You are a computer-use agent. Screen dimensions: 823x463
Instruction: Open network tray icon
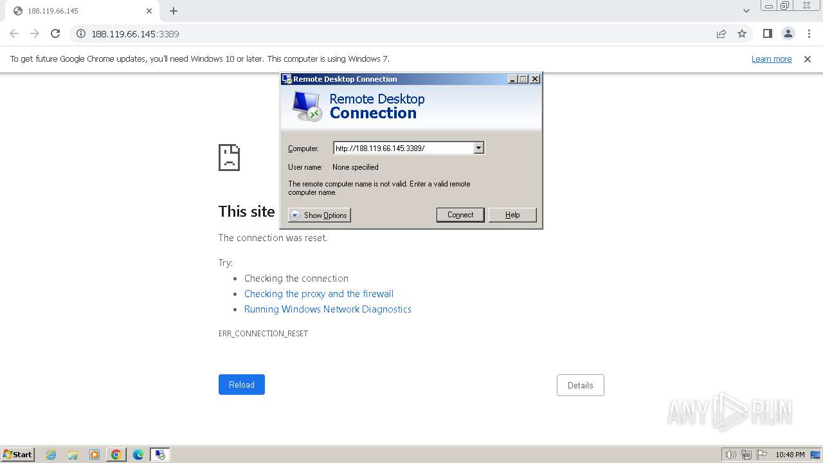[x=746, y=455]
